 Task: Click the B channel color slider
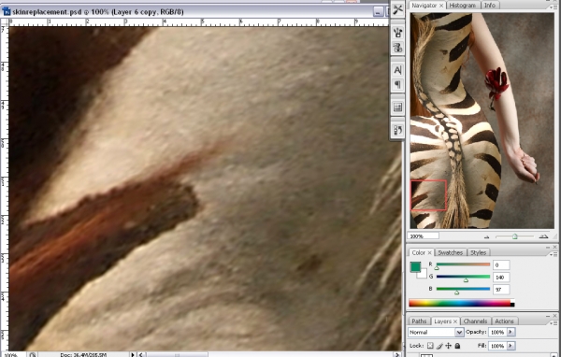[463, 289]
